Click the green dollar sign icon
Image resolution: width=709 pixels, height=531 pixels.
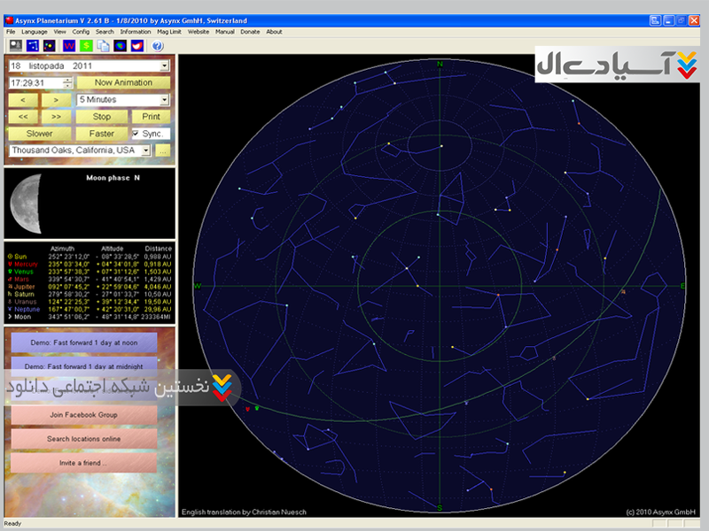point(86,45)
